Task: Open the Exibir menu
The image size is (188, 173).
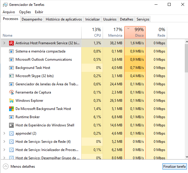Action: [x=39, y=12]
